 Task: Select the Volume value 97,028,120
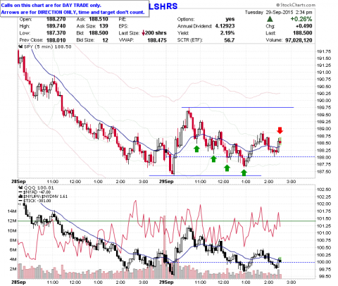tap(299, 40)
